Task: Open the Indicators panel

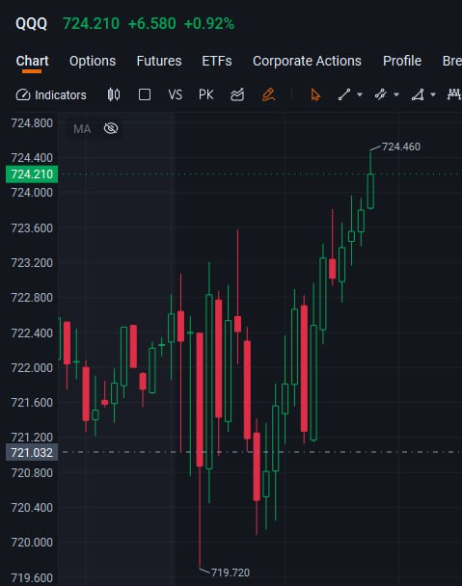Action: pyautogui.click(x=51, y=94)
